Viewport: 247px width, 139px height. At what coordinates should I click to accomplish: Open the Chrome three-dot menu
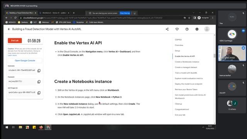213,18
